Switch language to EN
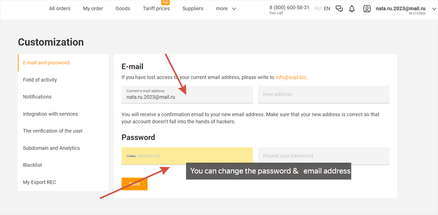Viewport: 438px width, 215px height. (x=327, y=9)
